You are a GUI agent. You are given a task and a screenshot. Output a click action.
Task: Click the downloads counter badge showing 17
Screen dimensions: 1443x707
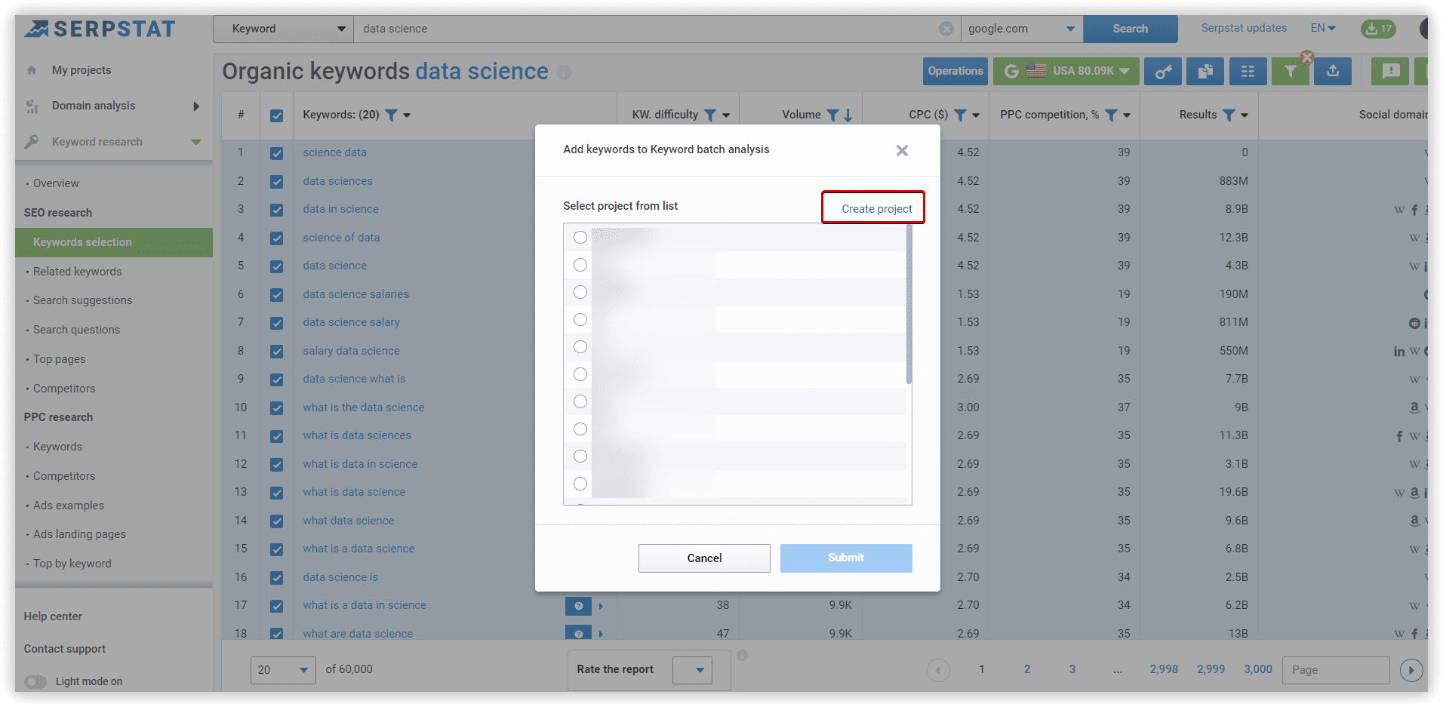point(1378,29)
